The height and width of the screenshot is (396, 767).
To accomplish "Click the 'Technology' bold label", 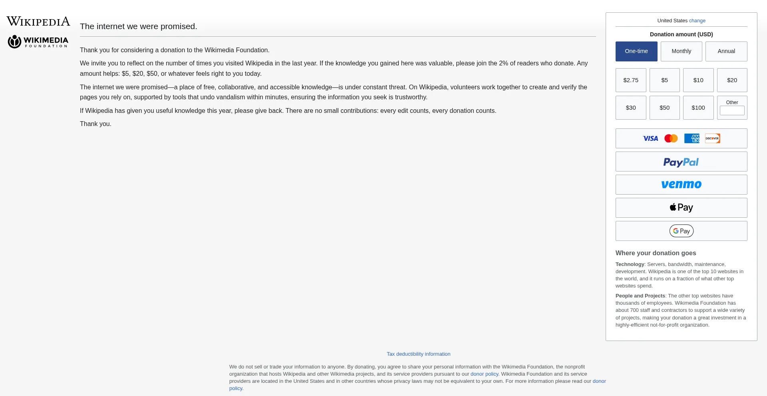I will pos(630,264).
